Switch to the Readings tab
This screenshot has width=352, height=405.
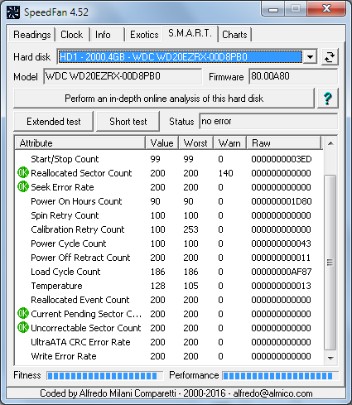point(31,35)
